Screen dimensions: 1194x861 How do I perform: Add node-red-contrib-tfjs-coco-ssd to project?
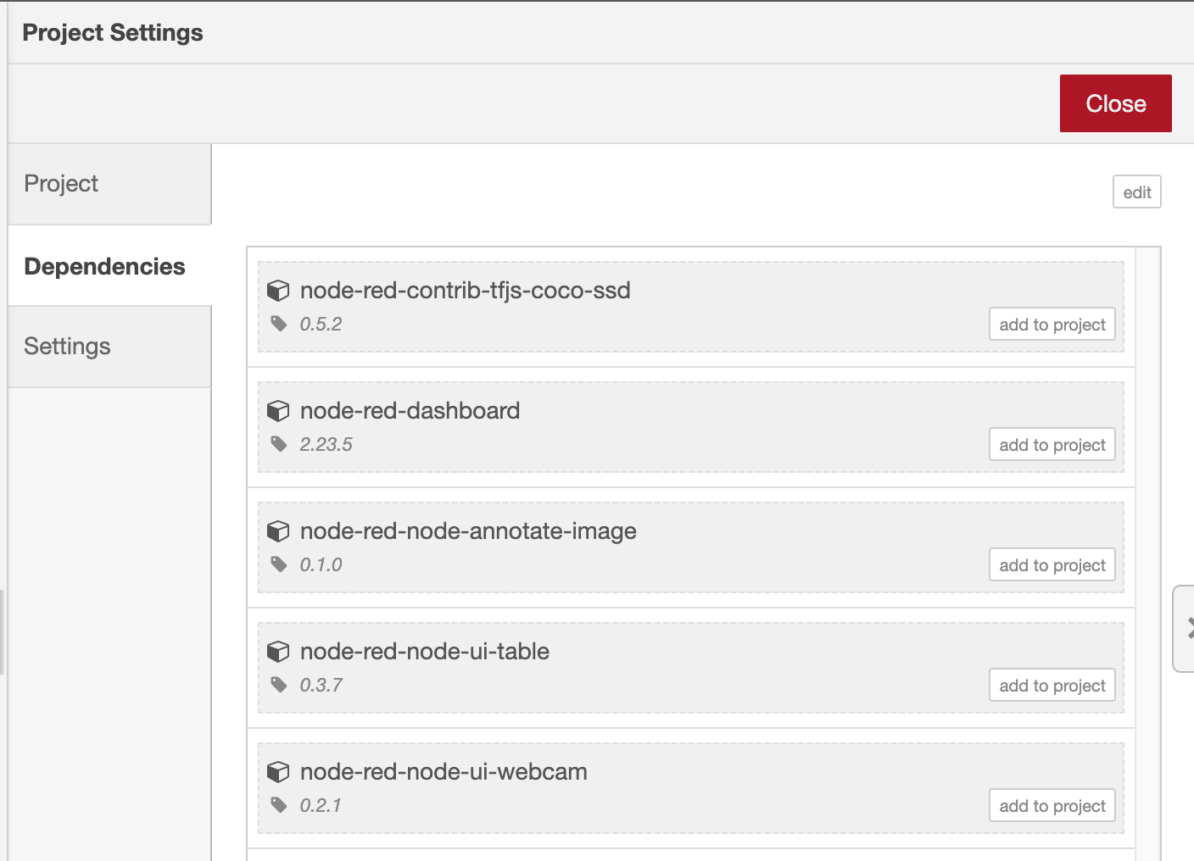click(x=1052, y=324)
